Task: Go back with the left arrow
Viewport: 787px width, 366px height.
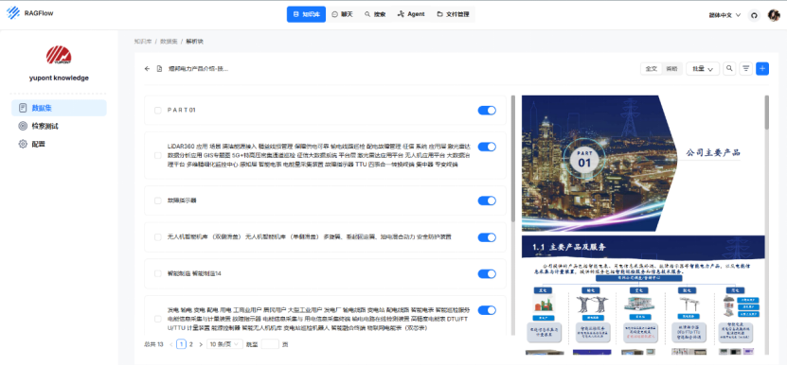Action: [147, 69]
